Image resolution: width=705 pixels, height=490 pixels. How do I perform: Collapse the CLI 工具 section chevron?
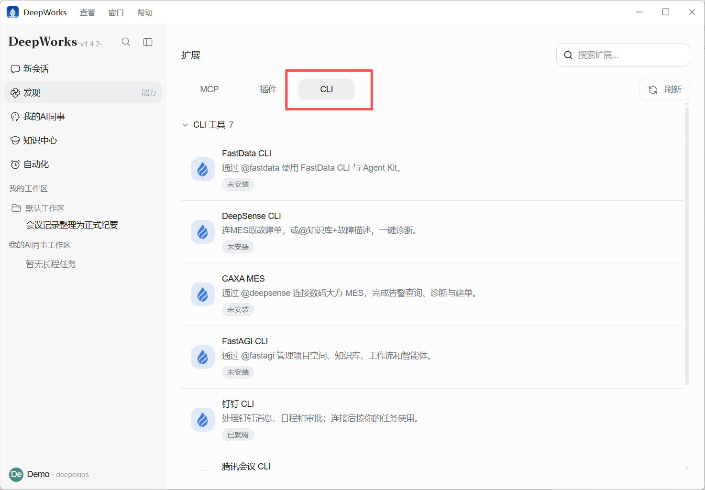186,125
